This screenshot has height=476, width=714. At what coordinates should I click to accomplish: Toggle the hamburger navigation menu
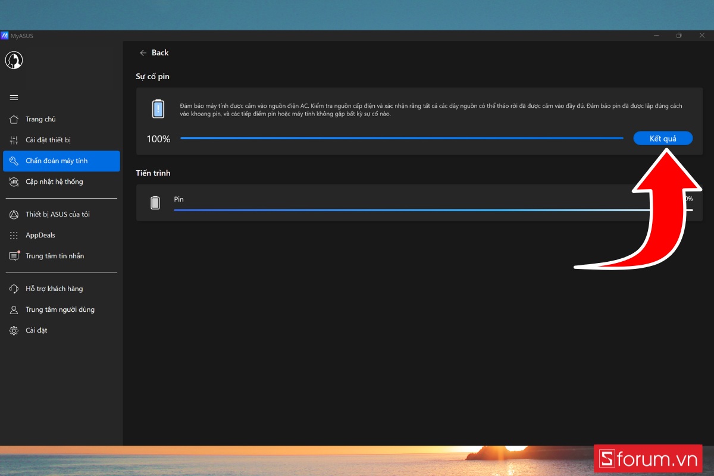tap(14, 98)
